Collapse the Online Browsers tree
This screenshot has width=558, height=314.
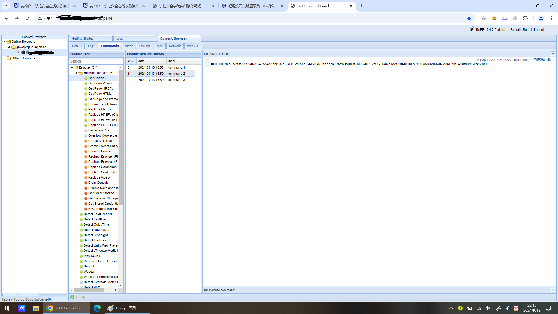(4, 42)
